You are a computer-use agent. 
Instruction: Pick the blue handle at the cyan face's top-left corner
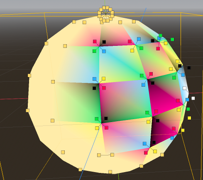coord(104,51)
